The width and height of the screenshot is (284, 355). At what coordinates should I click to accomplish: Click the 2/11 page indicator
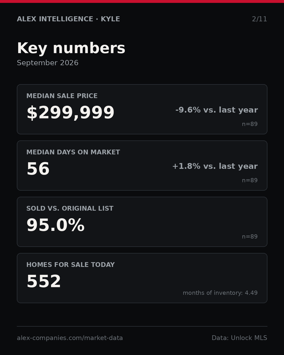[259, 19]
